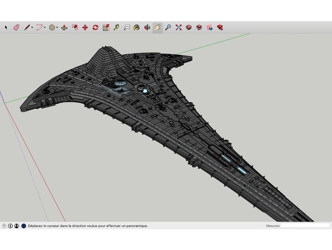Click the Zoom Extents tool
Viewport: 332px width, 250px height.
pyautogui.click(x=179, y=28)
